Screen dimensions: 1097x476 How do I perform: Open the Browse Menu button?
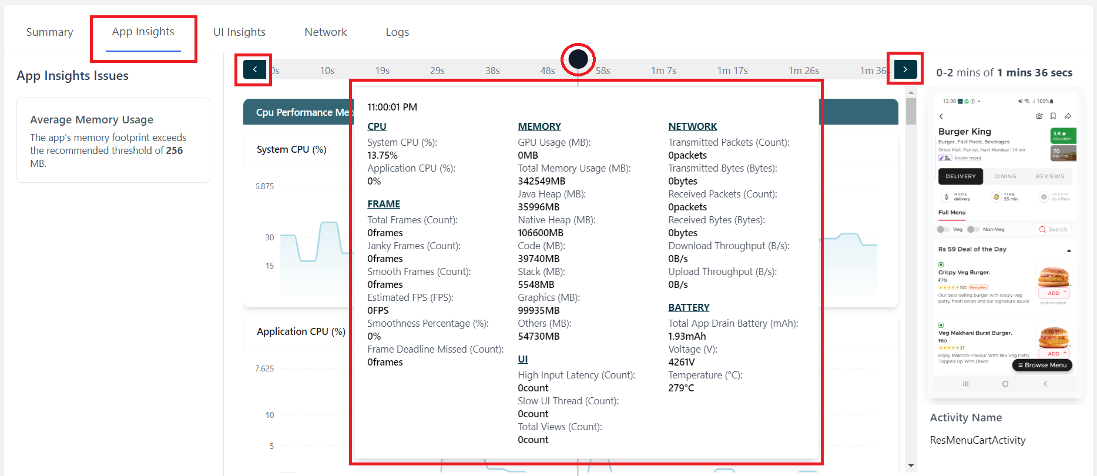point(1042,365)
